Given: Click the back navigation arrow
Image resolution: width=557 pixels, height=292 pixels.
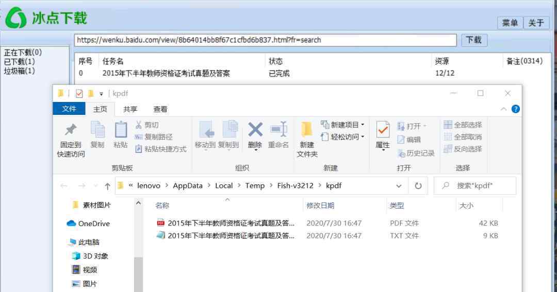Looking at the screenshot, I should (x=64, y=185).
